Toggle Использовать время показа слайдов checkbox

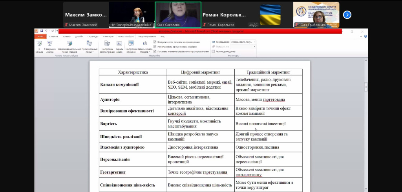155,47
